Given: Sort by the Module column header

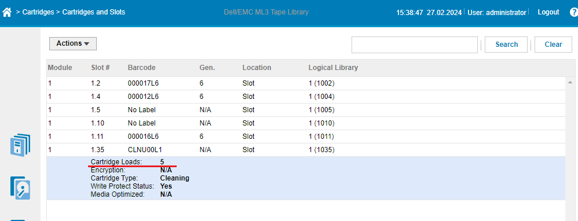Looking at the screenshot, I should pos(60,68).
